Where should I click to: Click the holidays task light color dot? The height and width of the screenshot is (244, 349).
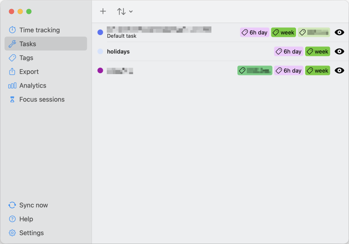(100, 52)
